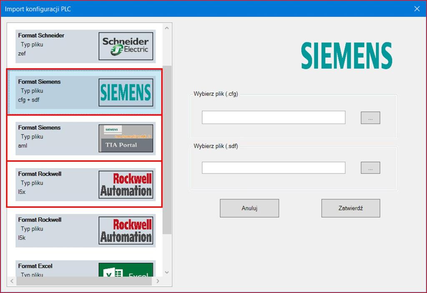Click the horizontal scrollbar thumb
Screen dimensions: 427x293
84,281
